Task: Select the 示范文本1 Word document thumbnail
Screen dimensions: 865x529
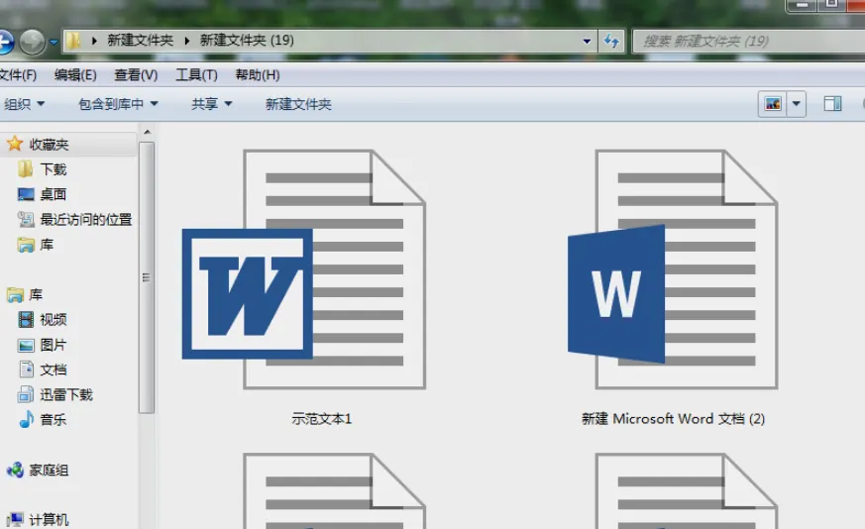Action: (x=304, y=269)
